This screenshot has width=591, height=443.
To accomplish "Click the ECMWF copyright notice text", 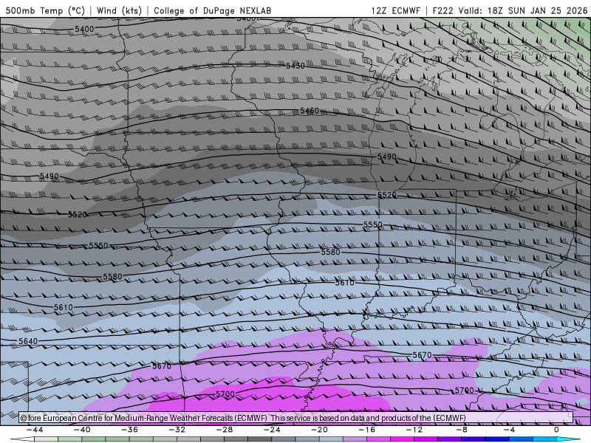I will (x=243, y=418).
